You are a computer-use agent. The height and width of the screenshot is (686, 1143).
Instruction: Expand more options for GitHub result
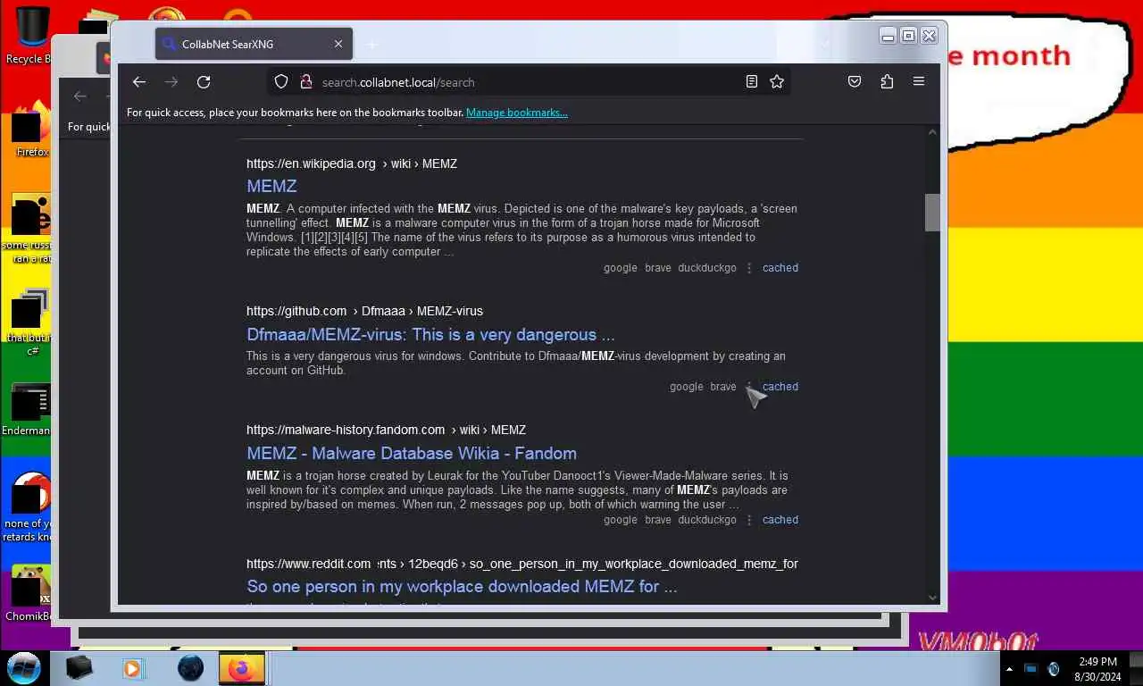[x=749, y=387]
